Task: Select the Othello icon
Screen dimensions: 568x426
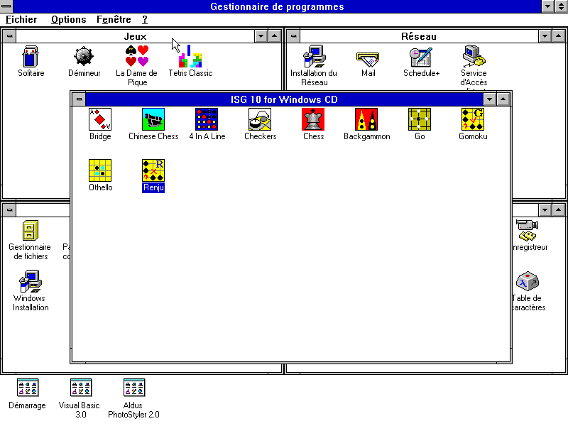Action: (100, 170)
